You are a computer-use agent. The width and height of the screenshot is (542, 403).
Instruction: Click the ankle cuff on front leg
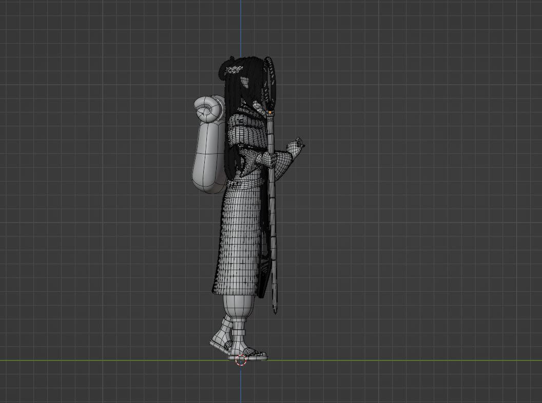[239, 334]
